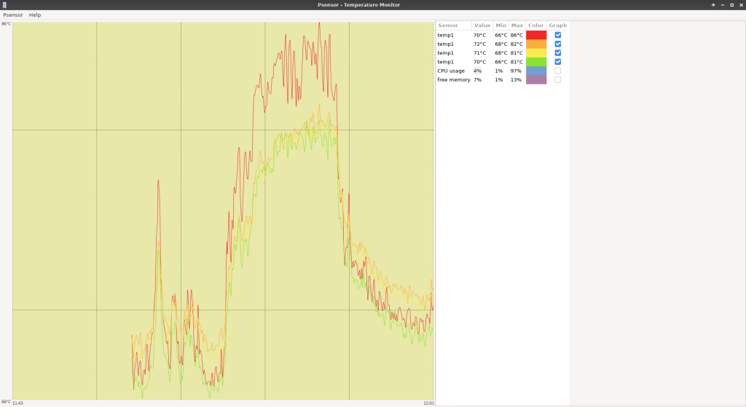Click the purple free memory color swatch
This screenshot has height=407, width=746.
(x=536, y=79)
